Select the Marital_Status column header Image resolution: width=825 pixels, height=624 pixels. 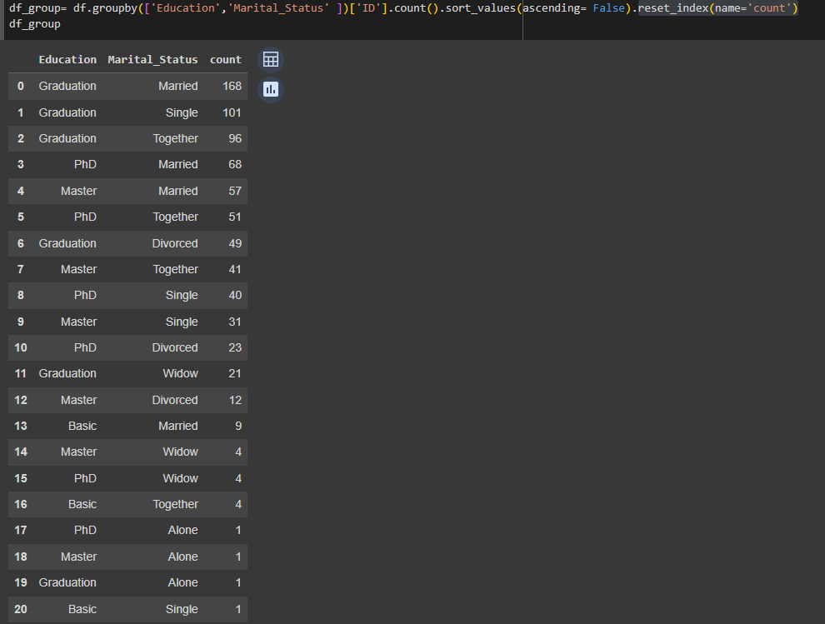tap(152, 59)
